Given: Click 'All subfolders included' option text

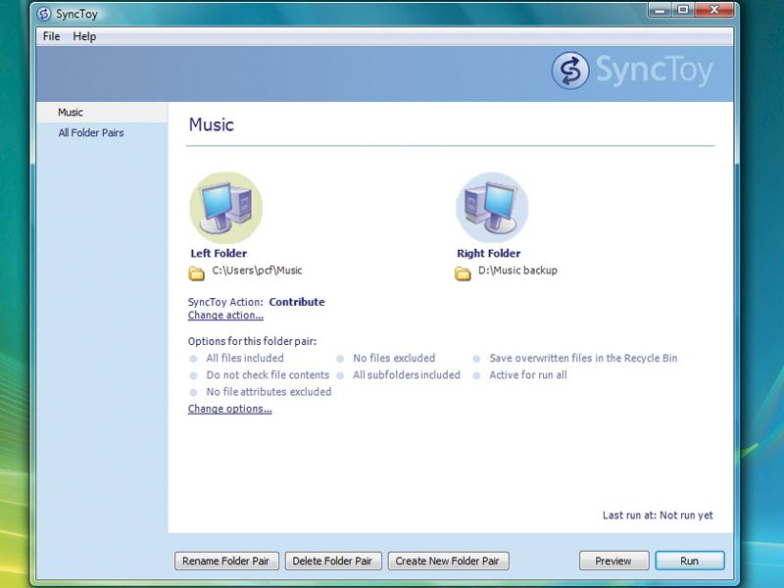Looking at the screenshot, I should [407, 375].
